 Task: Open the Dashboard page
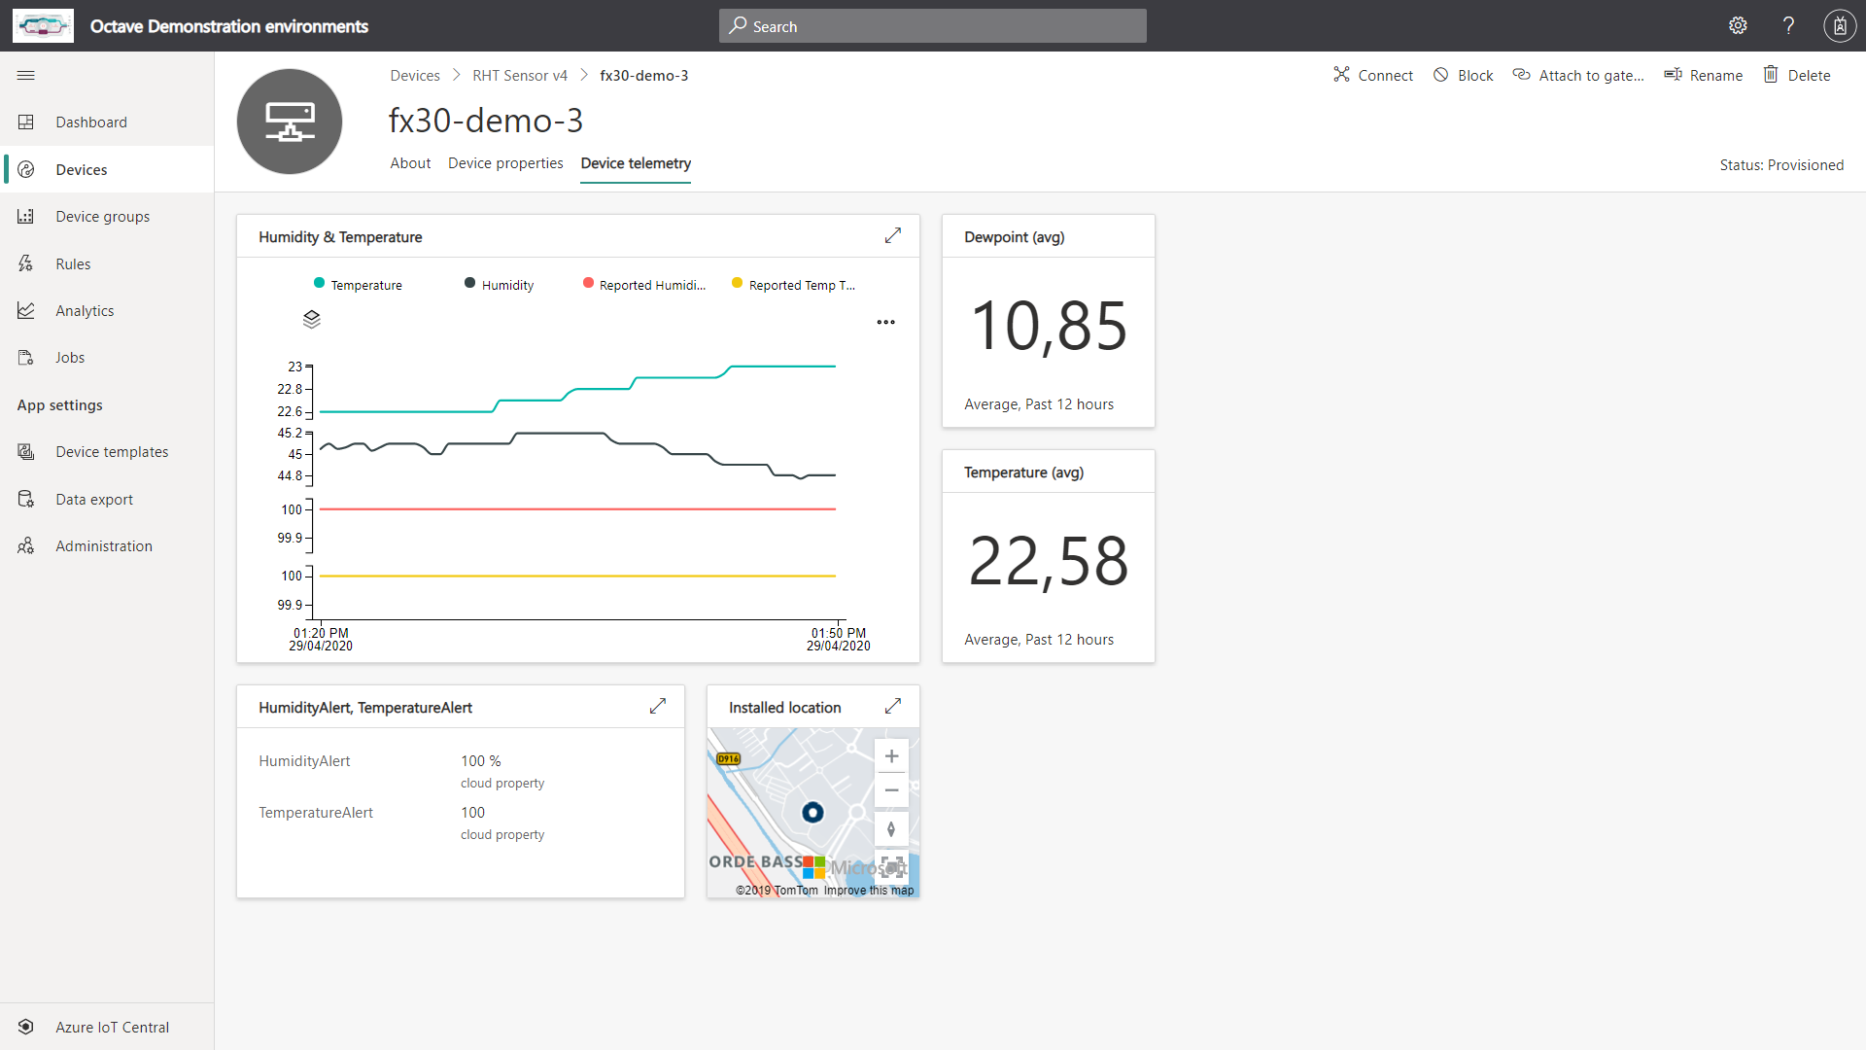pos(107,122)
